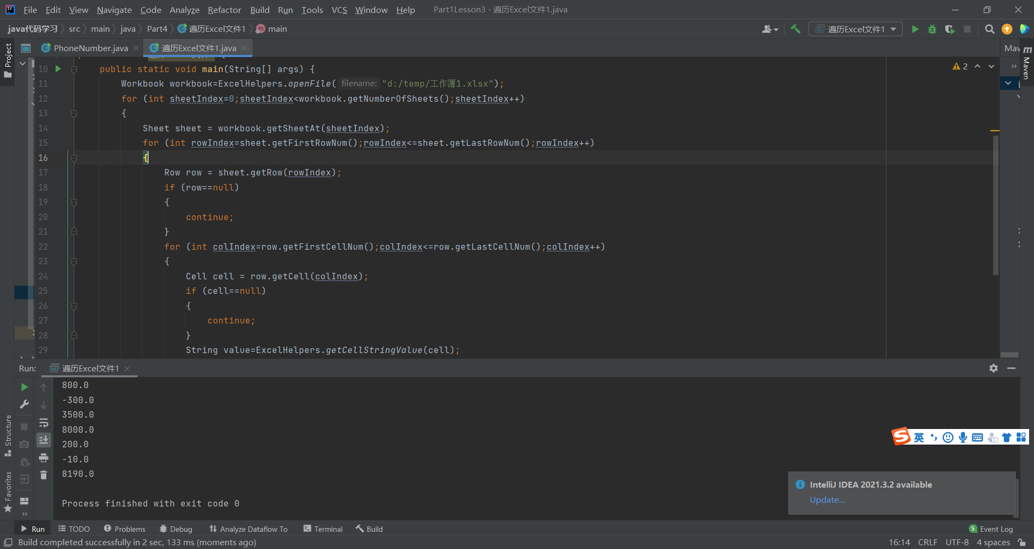Rerun the 遍历Excel文件1 program
The width and height of the screenshot is (1034, 549).
tap(24, 386)
